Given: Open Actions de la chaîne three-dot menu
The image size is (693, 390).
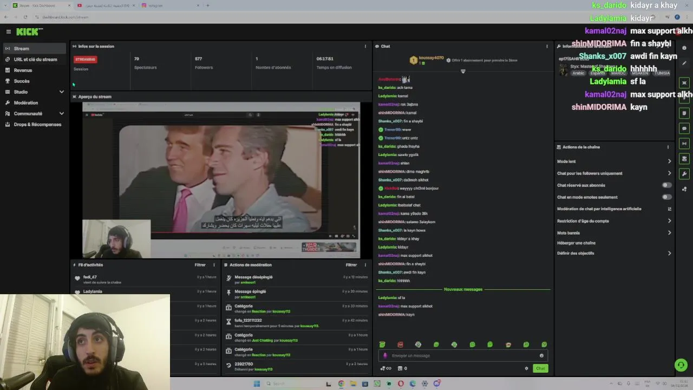Looking at the screenshot, I should pyautogui.click(x=668, y=147).
